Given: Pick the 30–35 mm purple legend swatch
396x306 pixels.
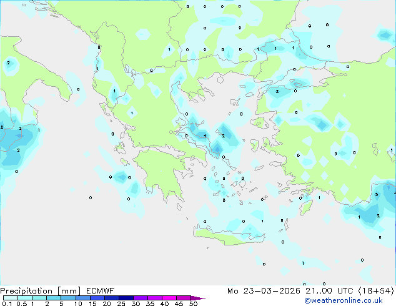Looking at the screenshot, I should pos(141,298).
